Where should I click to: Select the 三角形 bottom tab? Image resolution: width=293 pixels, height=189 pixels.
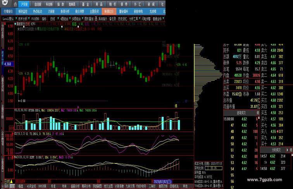(x=152, y=186)
